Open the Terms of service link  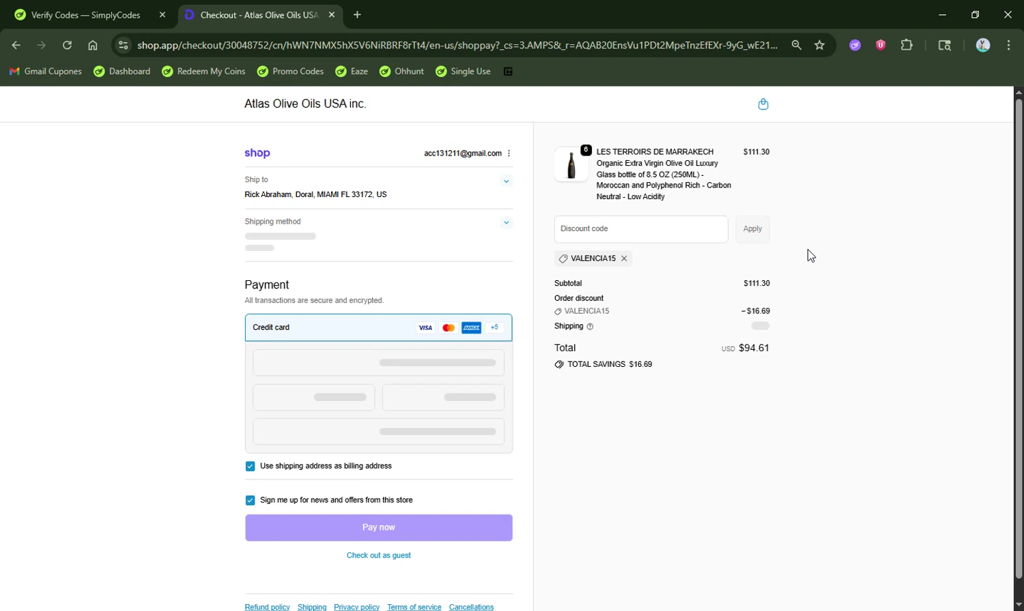414,607
